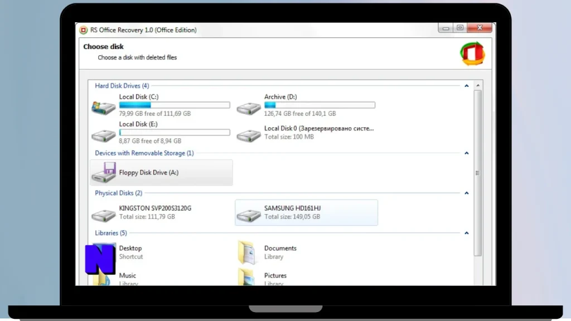Click the vertical scrollbar thumb
Viewport: 571px width, 321px height.
click(x=478, y=173)
